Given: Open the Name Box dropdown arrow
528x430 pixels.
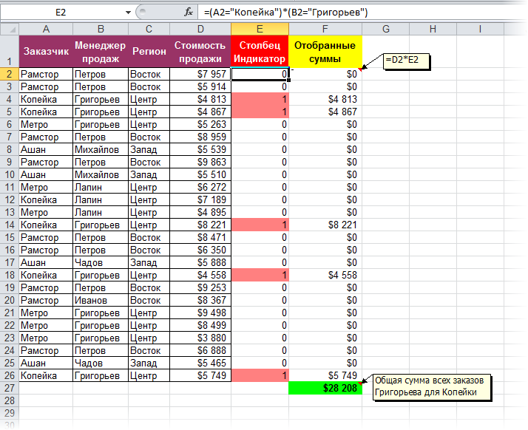Looking at the screenshot, I should [x=128, y=13].
